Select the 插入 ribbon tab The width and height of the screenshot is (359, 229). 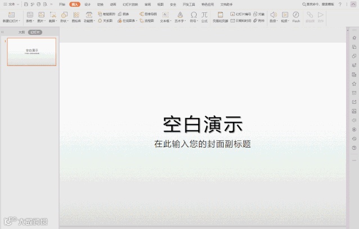75,4
